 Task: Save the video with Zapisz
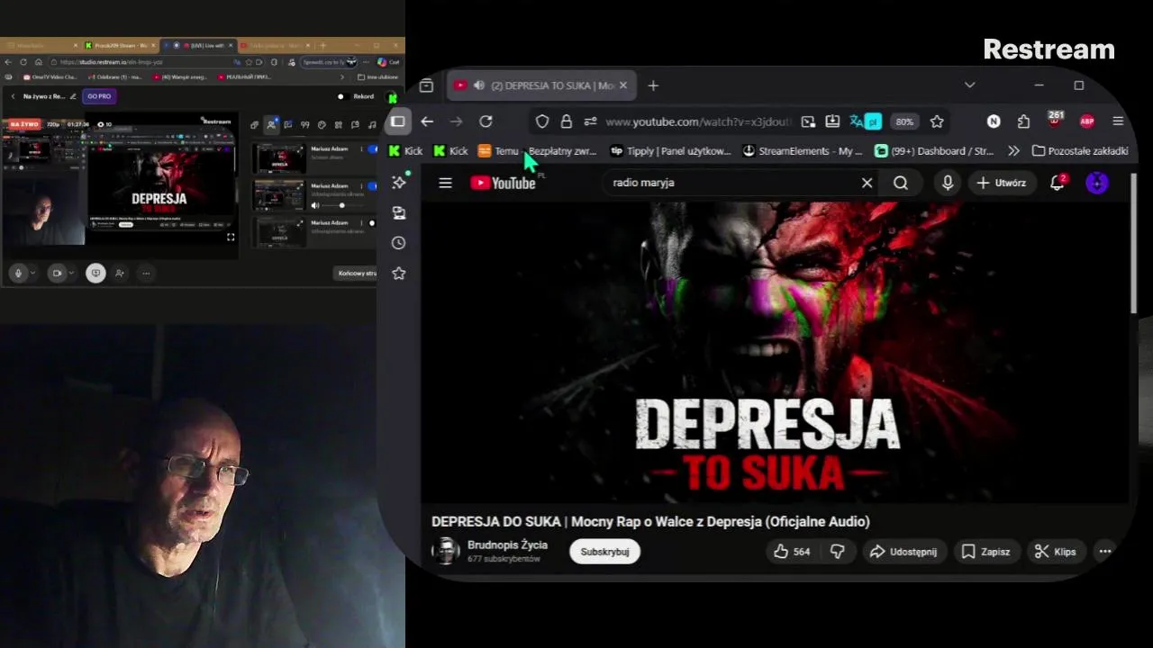point(985,552)
